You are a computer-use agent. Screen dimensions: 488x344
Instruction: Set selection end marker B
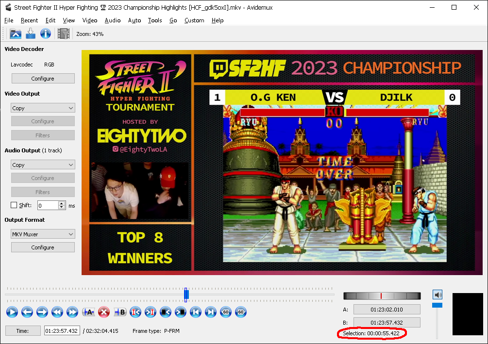(120, 312)
